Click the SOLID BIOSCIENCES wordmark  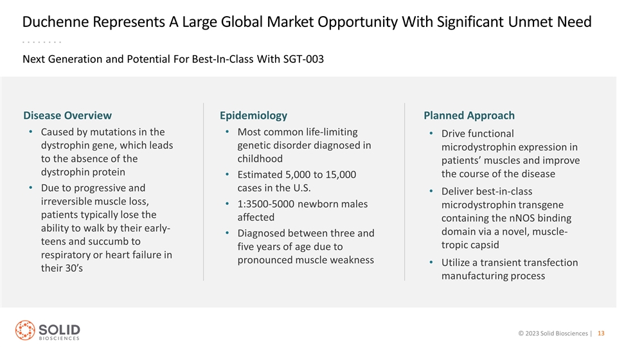[x=59, y=332]
